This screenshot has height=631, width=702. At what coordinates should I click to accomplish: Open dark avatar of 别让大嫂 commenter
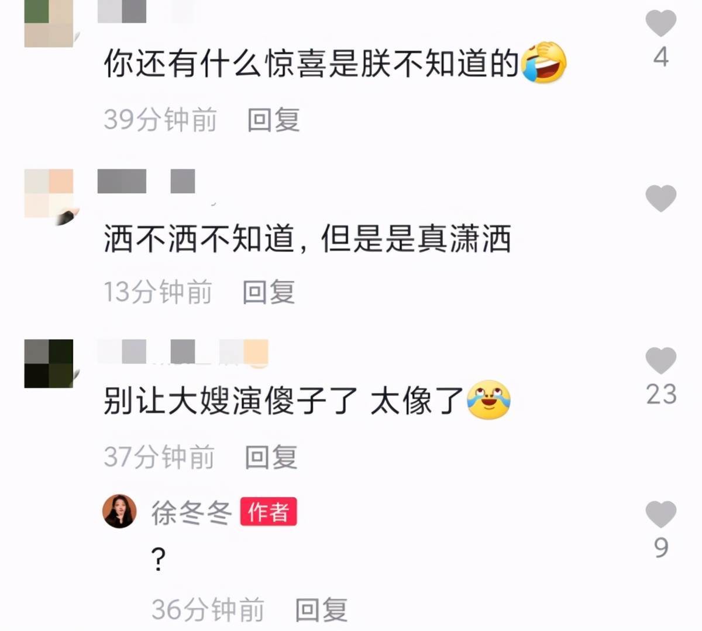click(x=49, y=363)
